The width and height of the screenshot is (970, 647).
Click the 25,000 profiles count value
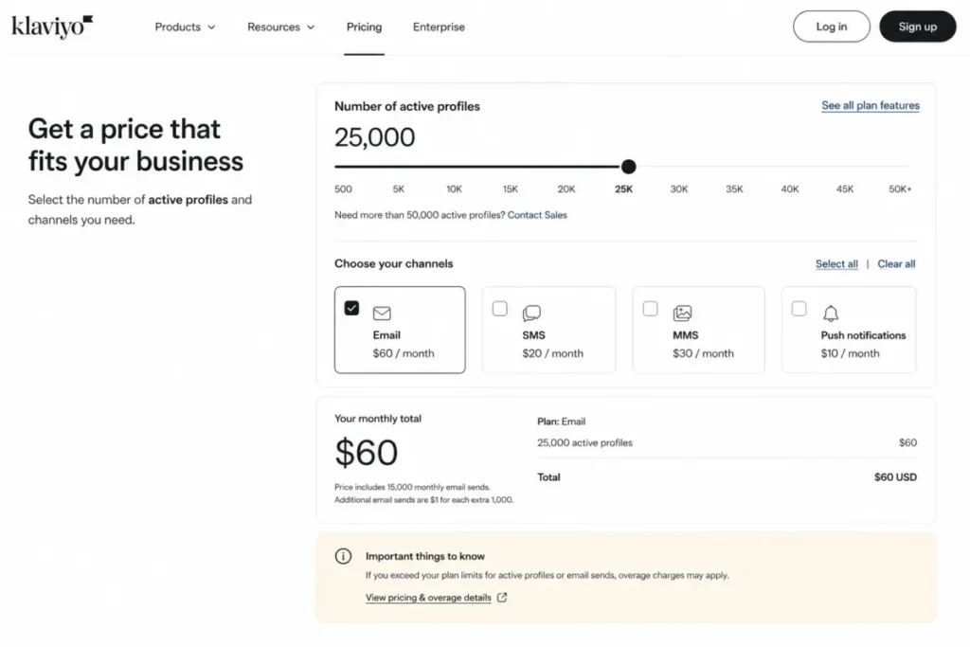(374, 137)
